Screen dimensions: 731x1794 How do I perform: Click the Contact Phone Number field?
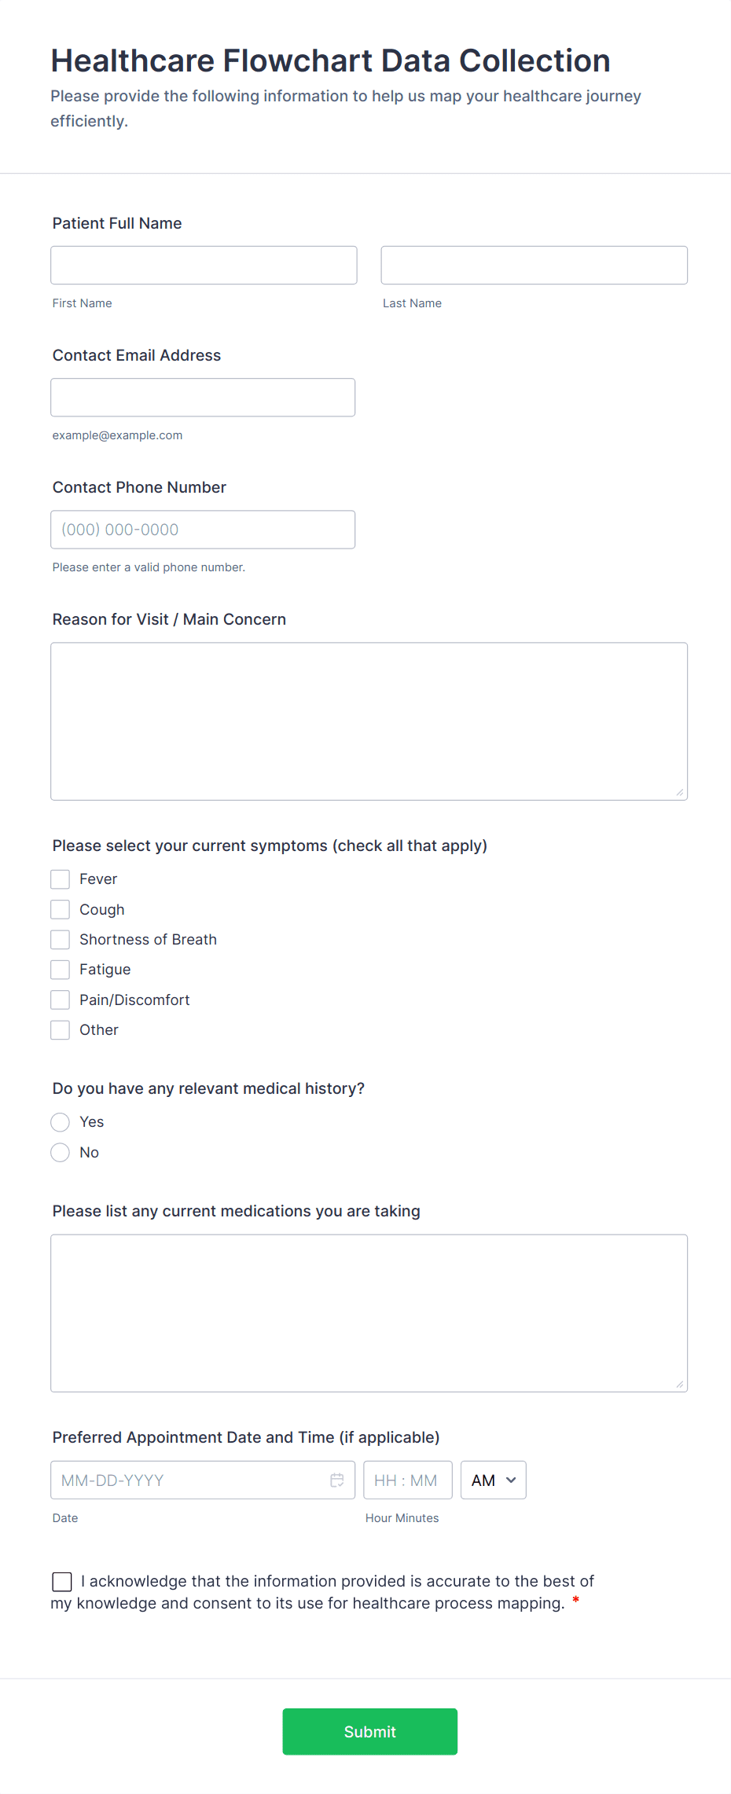203,530
